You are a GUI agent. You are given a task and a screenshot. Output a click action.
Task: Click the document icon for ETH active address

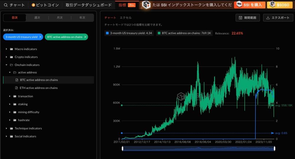coord(17,88)
